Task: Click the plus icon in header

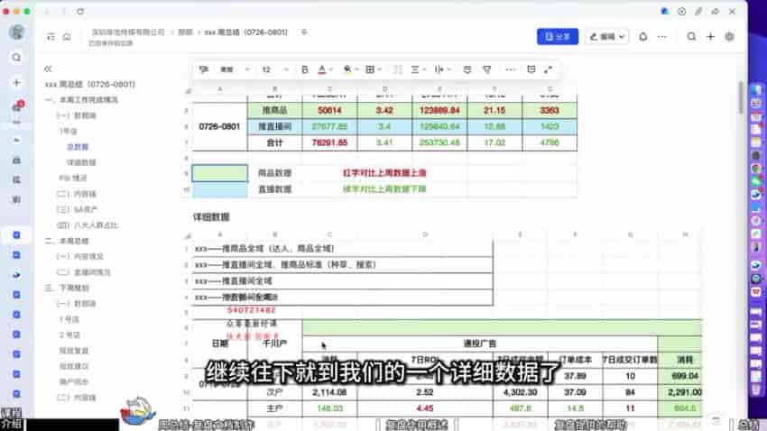Action: pos(710,37)
